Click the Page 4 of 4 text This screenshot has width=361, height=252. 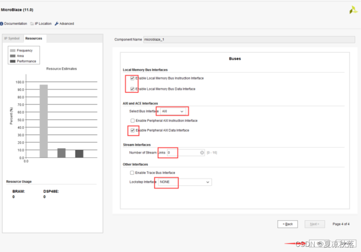pos(341,224)
